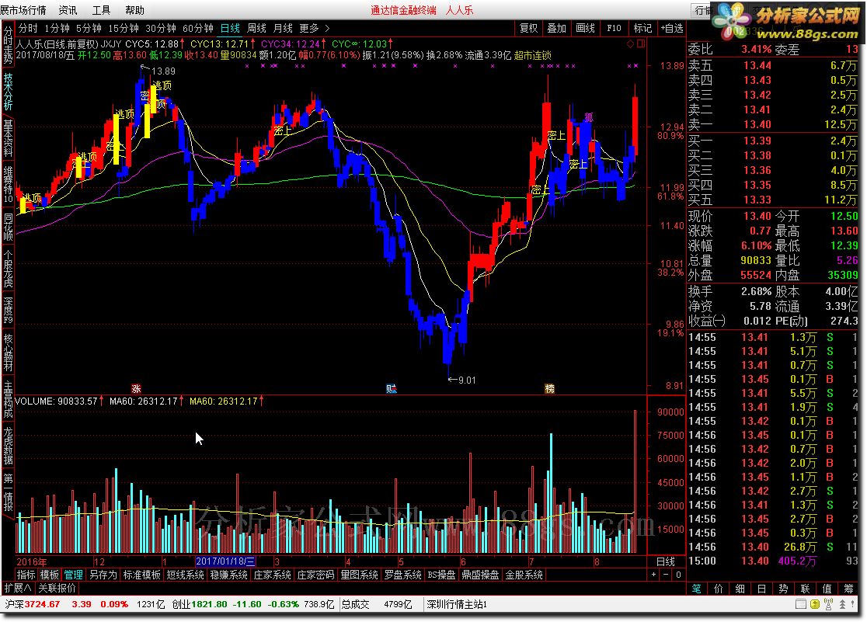Image resolution: width=867 pixels, height=622 pixels.
Task: Load the 标准模板 template
Action: point(141,575)
